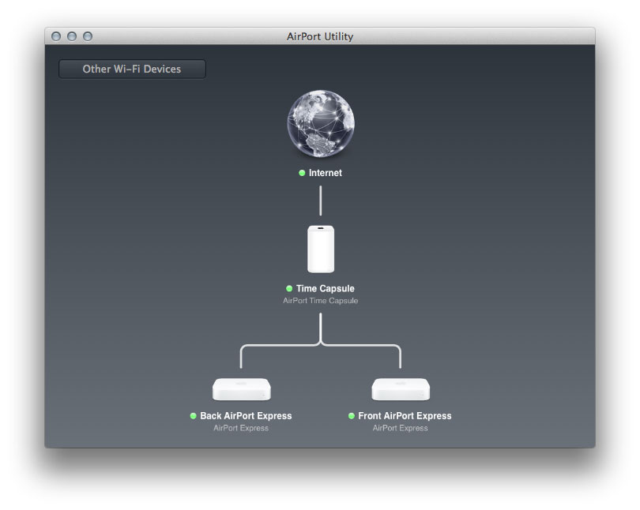Image resolution: width=640 pixels, height=510 pixels.
Task: Click the AirPort Time Capsule subtitle text
Action: click(x=321, y=301)
